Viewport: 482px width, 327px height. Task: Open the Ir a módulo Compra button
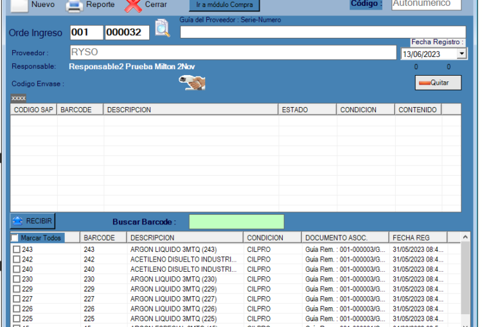pyautogui.click(x=219, y=5)
